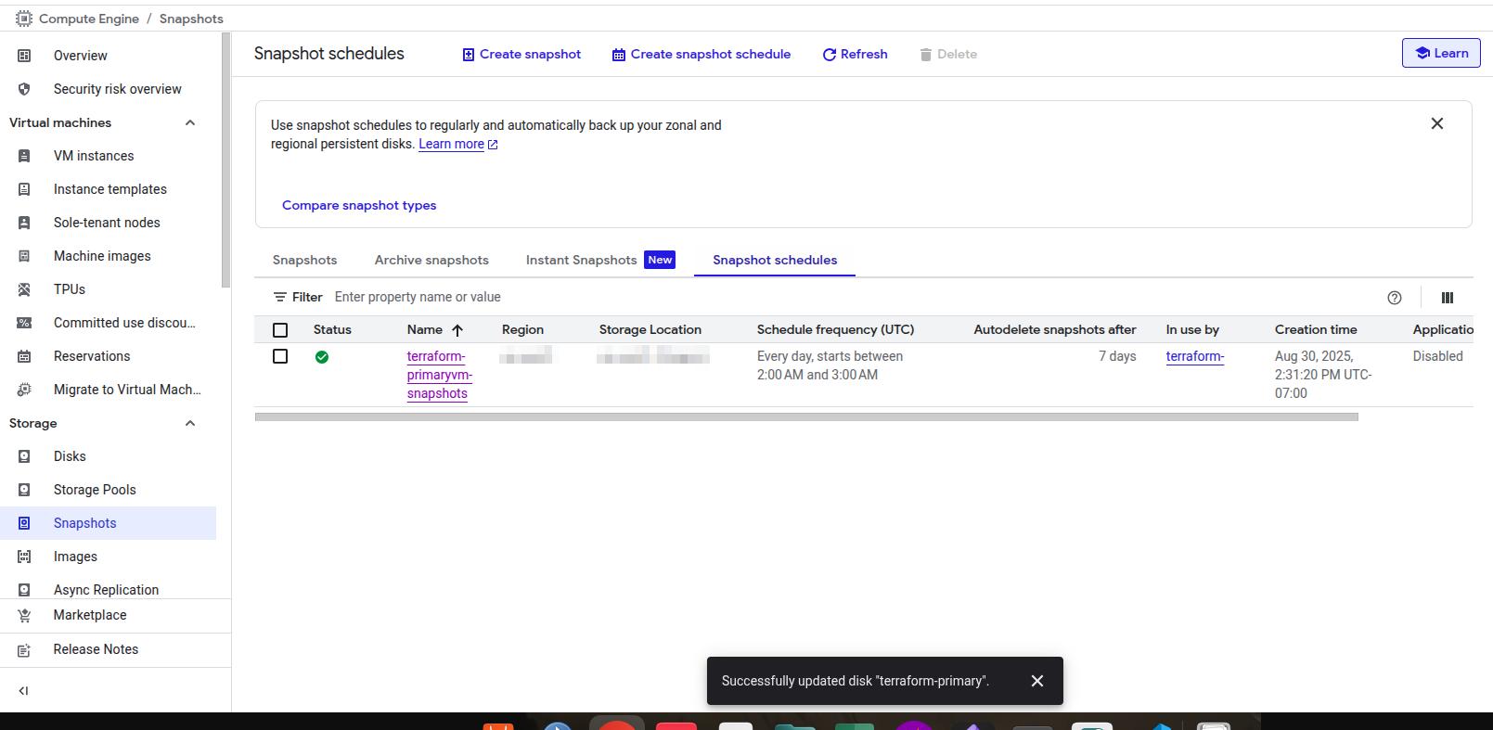Sort by the Name column arrow

457,330
